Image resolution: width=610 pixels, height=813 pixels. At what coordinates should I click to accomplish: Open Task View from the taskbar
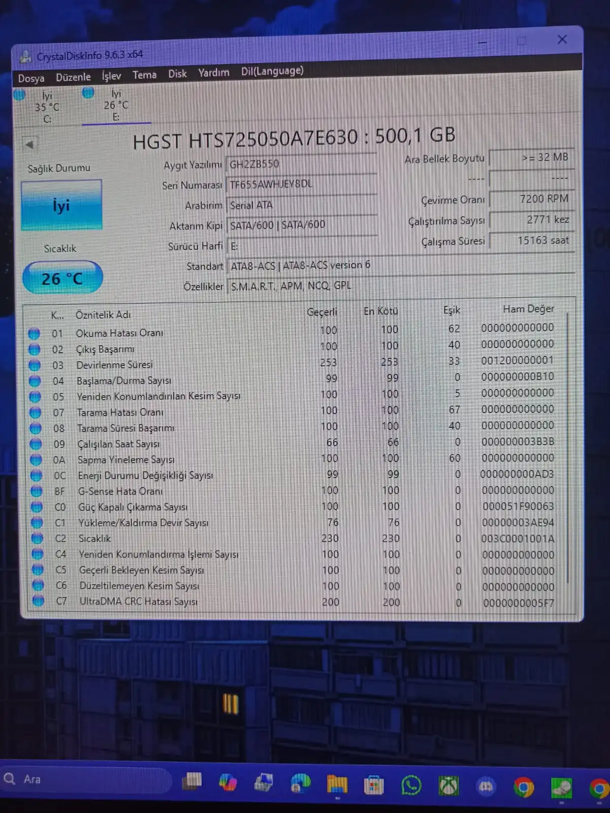click(x=192, y=780)
